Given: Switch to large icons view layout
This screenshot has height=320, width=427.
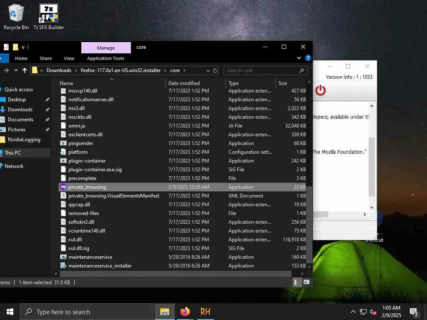Looking at the screenshot, I should pyautogui.click(x=306, y=282).
